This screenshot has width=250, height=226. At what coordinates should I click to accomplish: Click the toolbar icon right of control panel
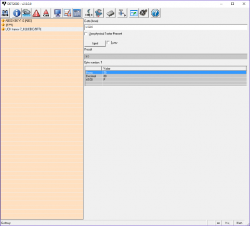89,13
